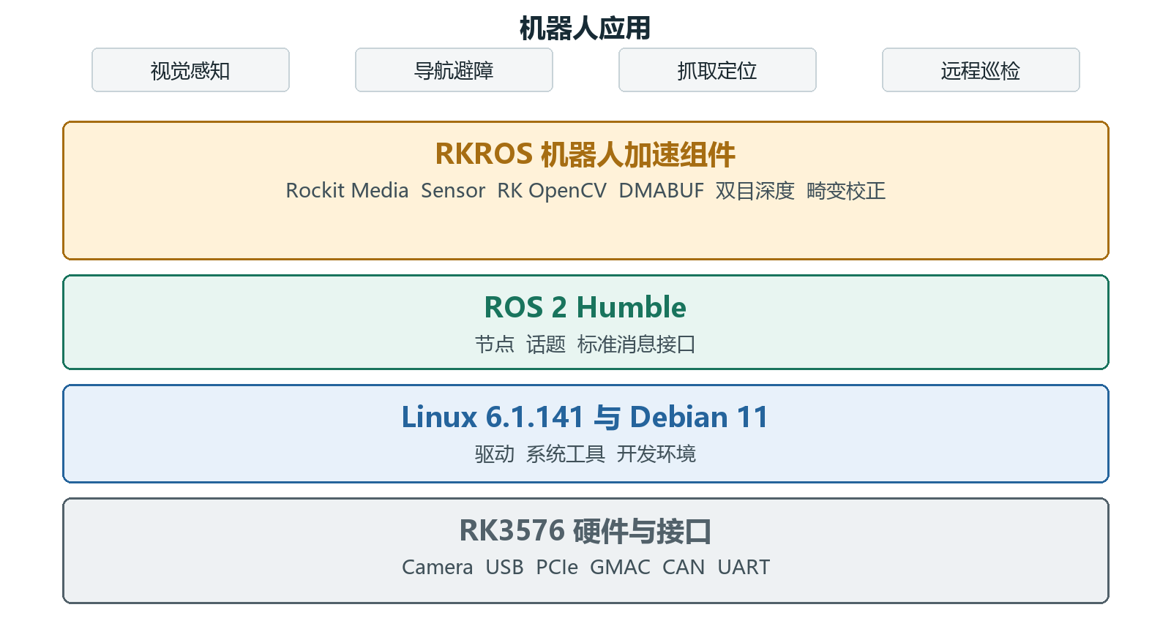1171x629 pixels.
Task: Click the 标准消息接口 label
Action: click(637, 344)
